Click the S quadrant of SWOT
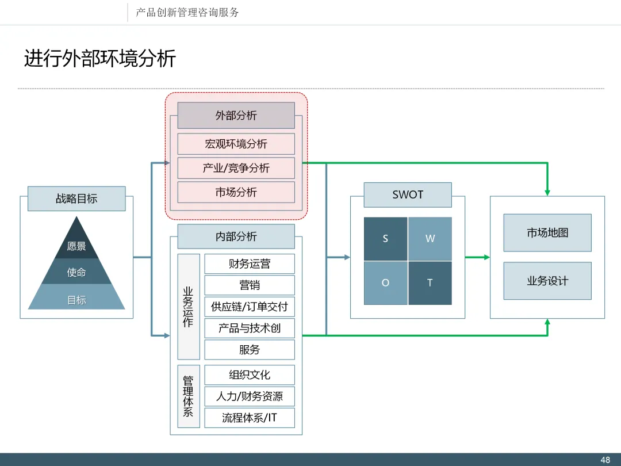 tap(385, 239)
